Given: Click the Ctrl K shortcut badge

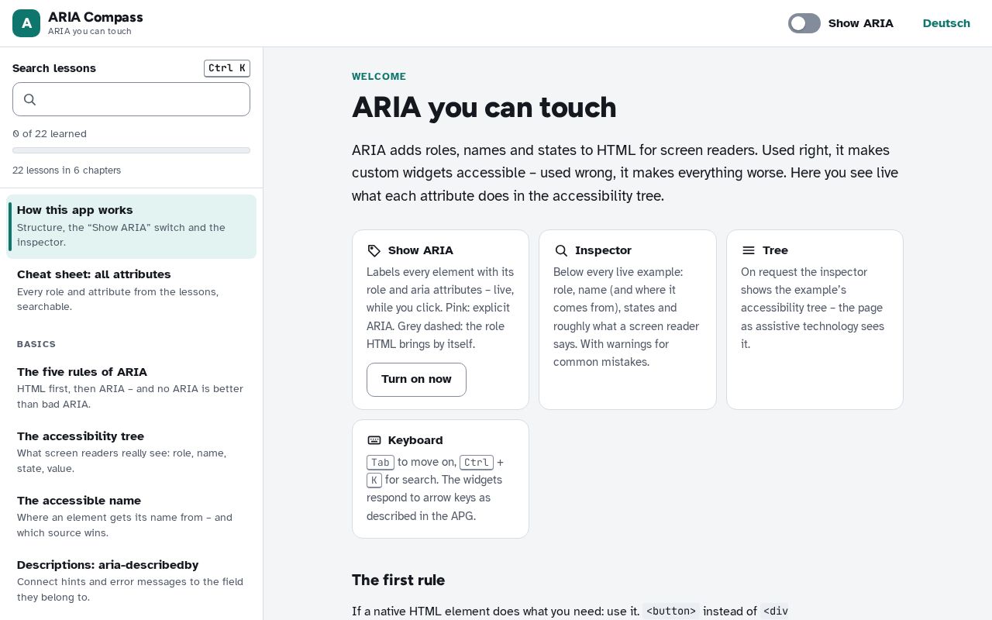Looking at the screenshot, I should click(x=227, y=68).
